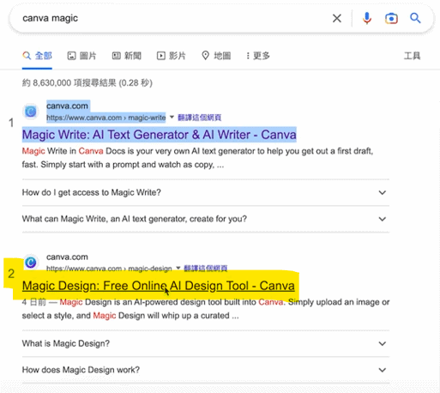Click the magic-write URL breadcrumb text
Screen dimensions: 440x393
click(106, 118)
